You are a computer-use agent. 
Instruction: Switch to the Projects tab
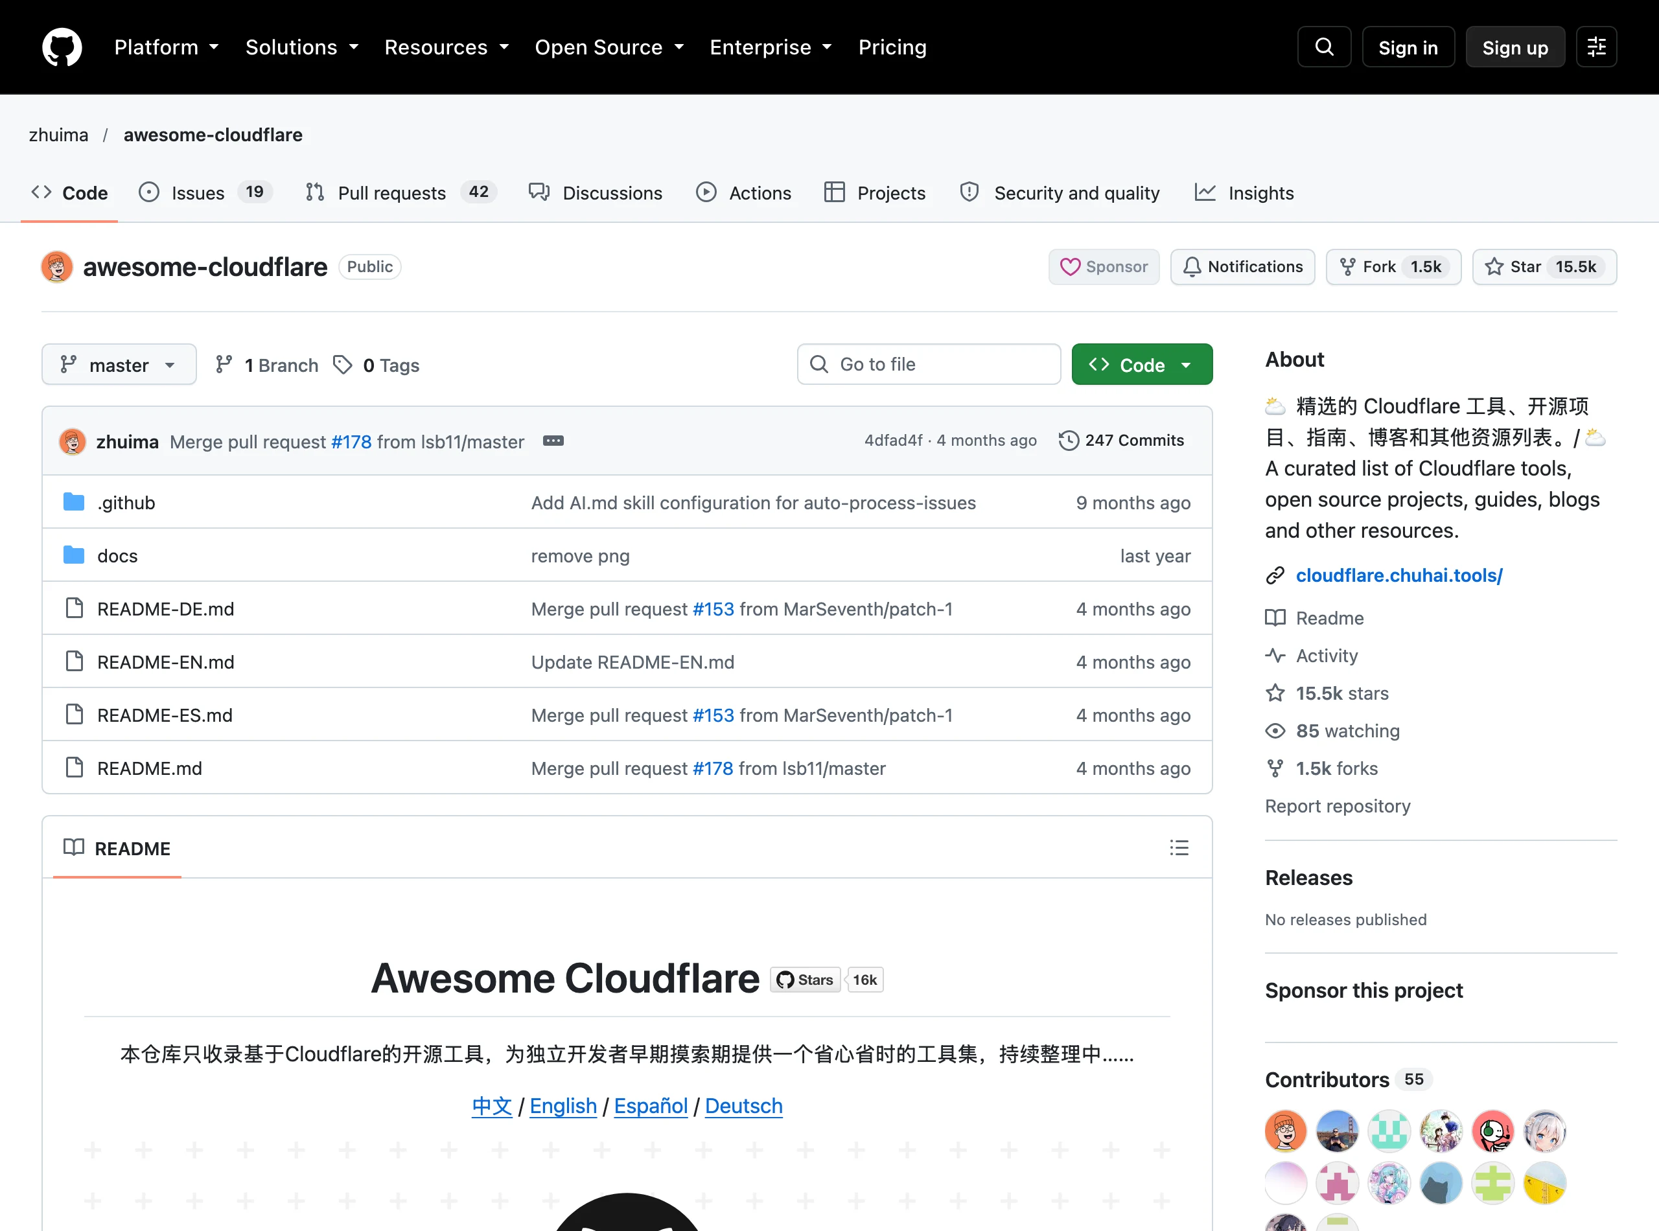[x=875, y=193]
